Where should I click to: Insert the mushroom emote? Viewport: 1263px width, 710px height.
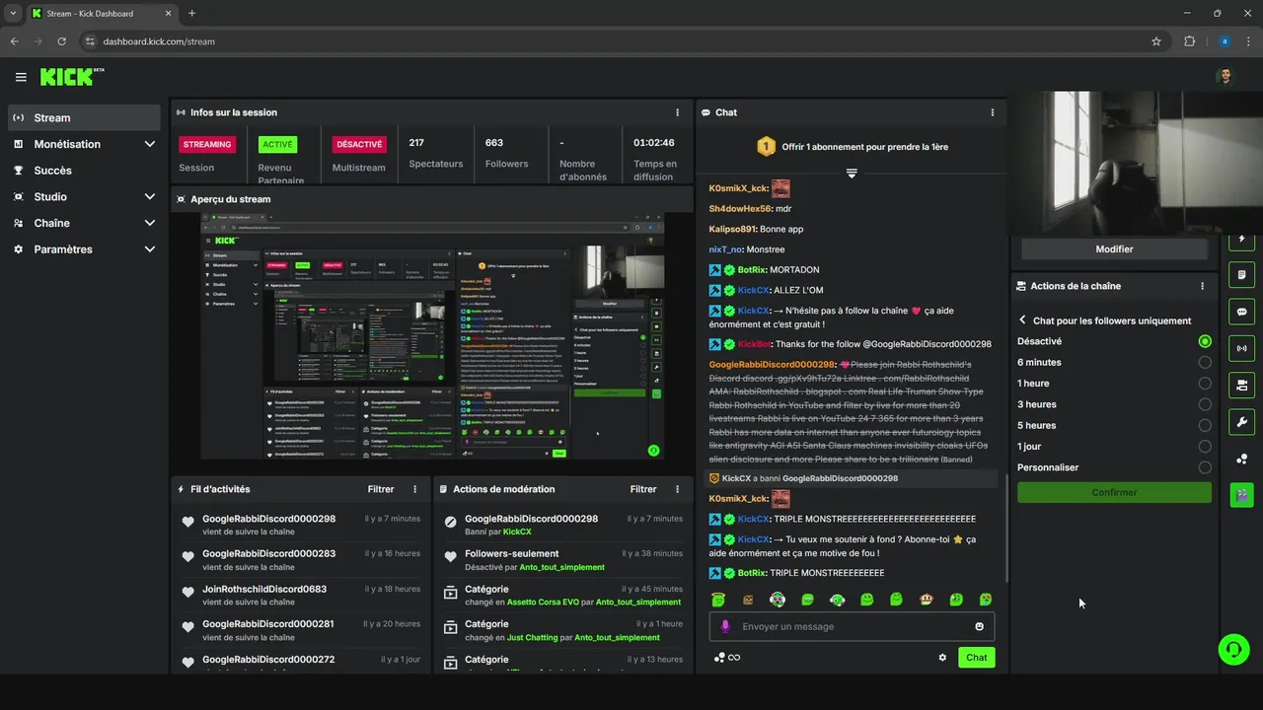click(926, 600)
